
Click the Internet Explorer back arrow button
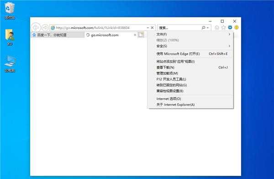(x=36, y=27)
